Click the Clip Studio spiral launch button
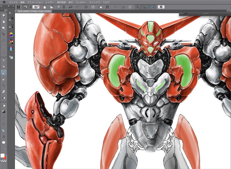231x169 pixels. 36,7
